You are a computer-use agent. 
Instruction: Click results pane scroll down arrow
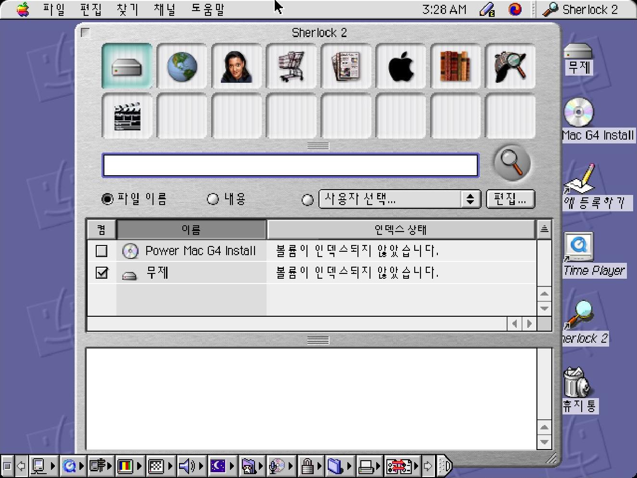pyautogui.click(x=544, y=442)
